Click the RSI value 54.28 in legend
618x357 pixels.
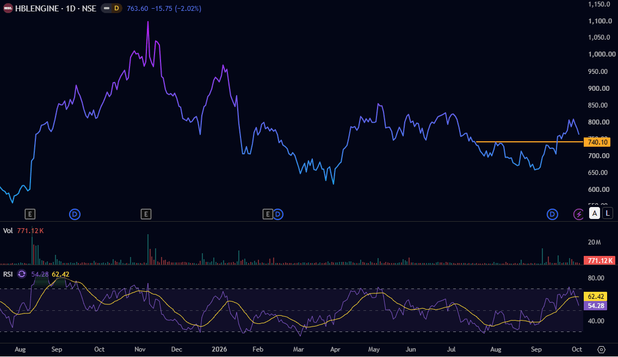(x=40, y=274)
